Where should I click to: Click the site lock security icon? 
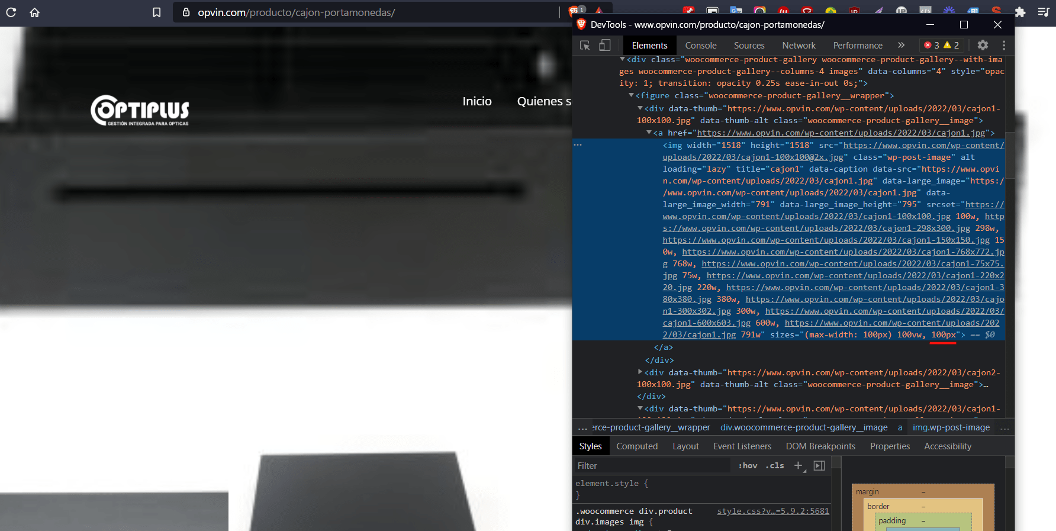(186, 12)
